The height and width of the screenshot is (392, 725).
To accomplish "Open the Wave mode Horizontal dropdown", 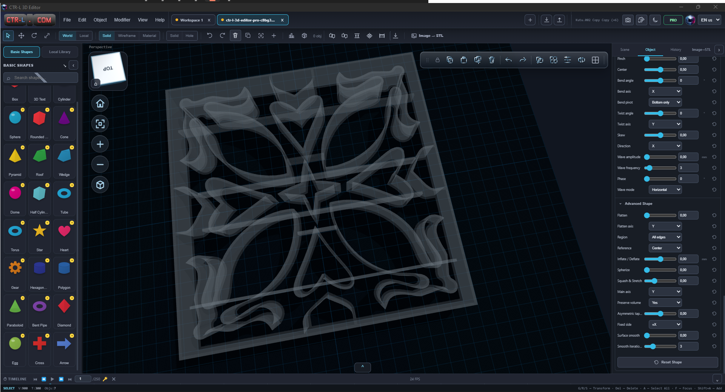I will 665,190.
